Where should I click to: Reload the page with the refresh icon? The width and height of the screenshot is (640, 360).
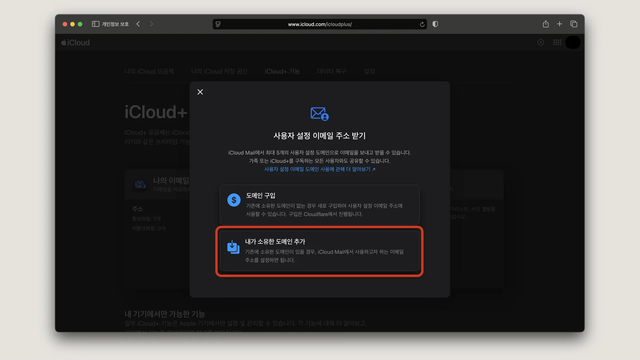(422, 24)
